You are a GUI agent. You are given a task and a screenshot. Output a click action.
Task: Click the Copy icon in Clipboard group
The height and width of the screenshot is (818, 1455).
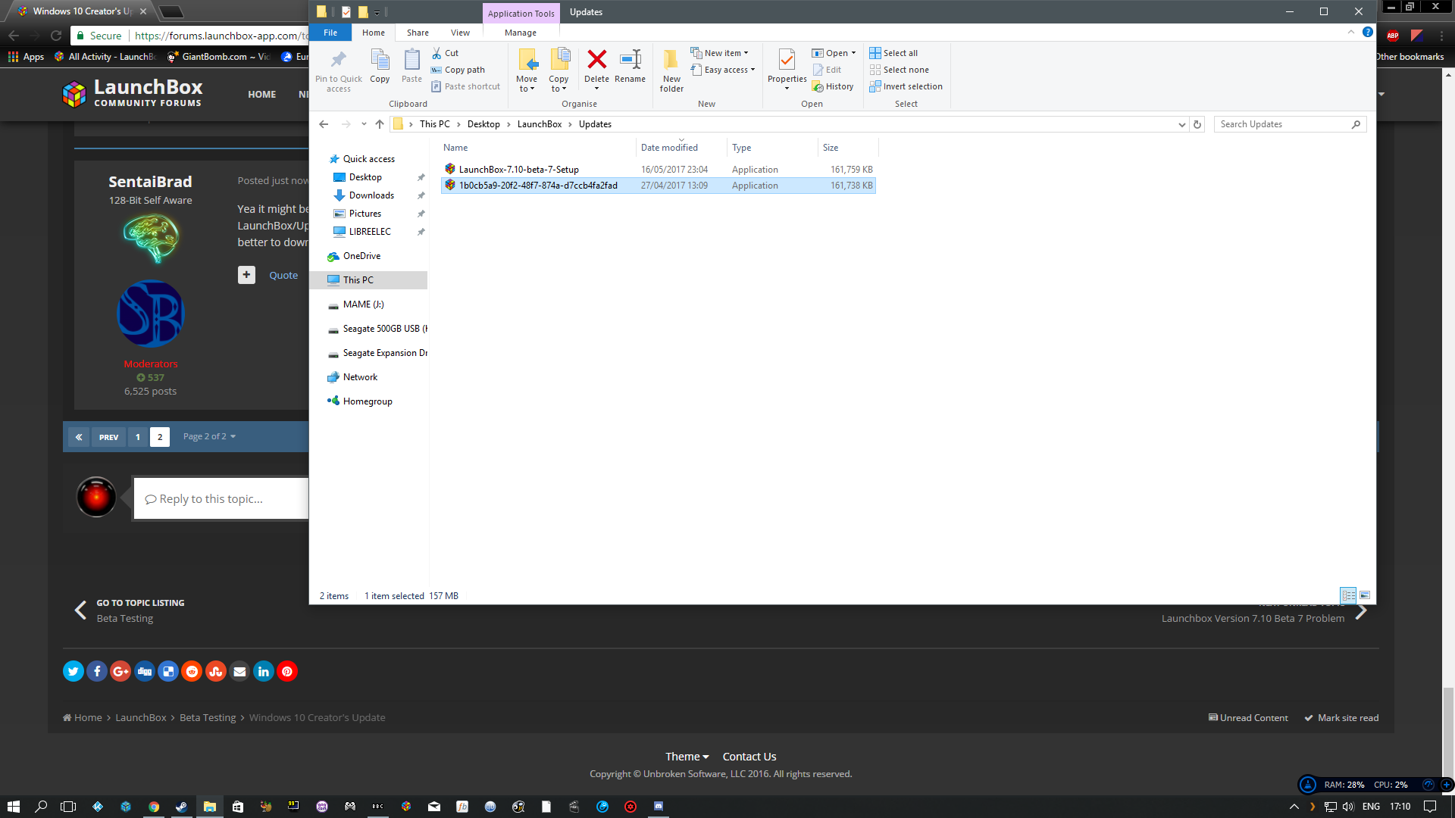click(380, 60)
